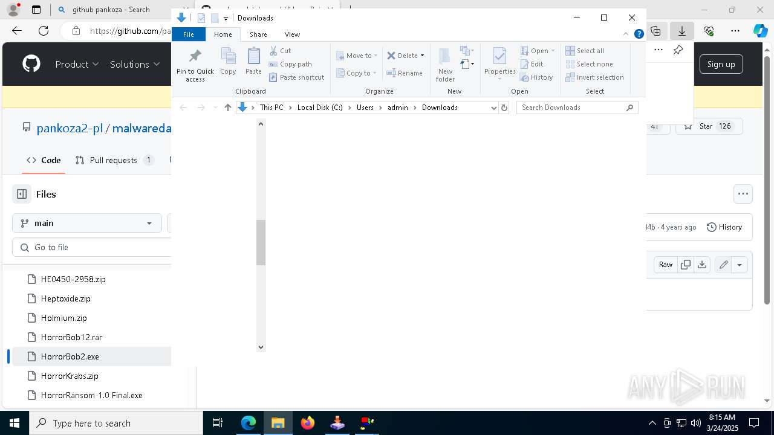
Task: Download the raw file icon
Action: click(x=702, y=265)
